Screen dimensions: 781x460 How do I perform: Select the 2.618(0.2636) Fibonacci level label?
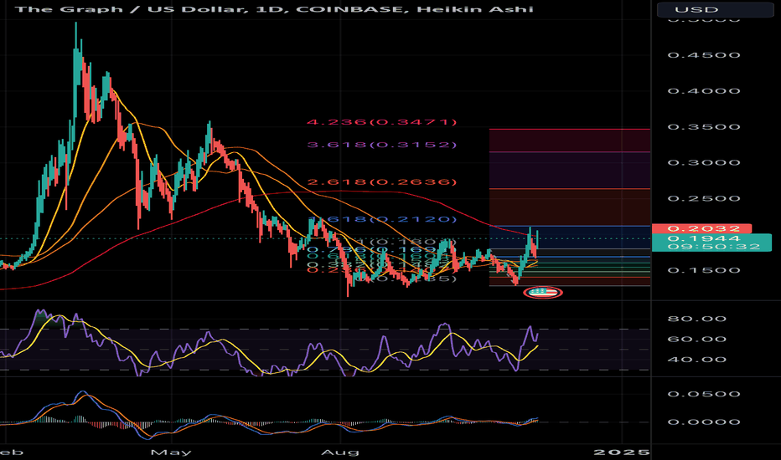point(381,182)
